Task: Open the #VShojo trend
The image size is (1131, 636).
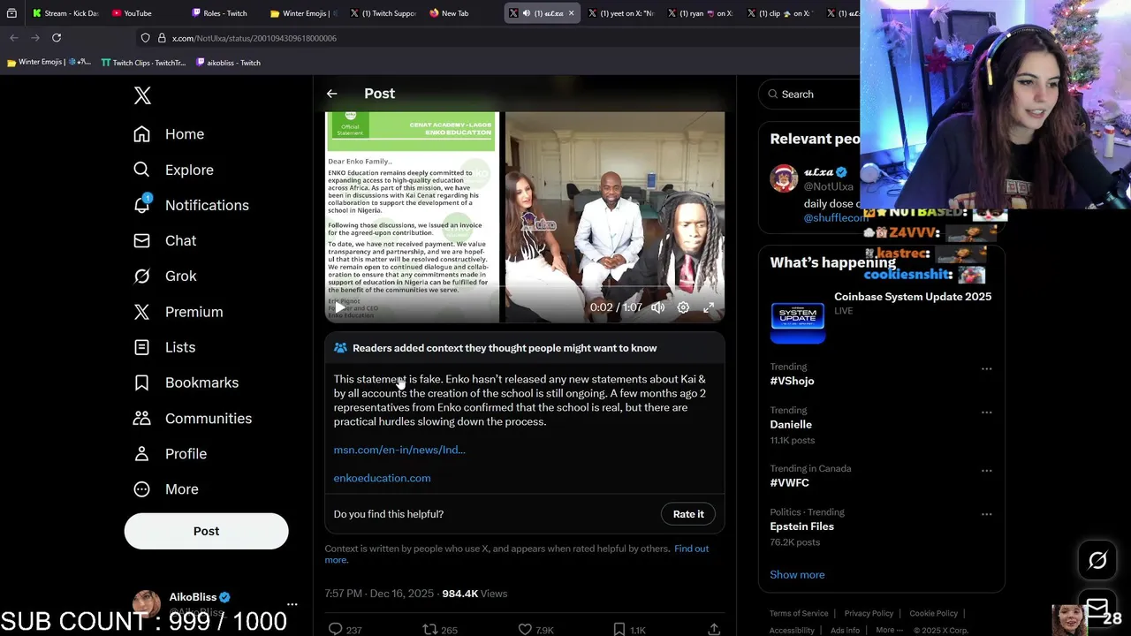Action: pyautogui.click(x=792, y=381)
